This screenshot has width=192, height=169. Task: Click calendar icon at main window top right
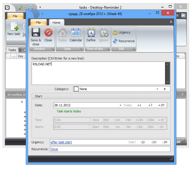[x=183, y=16]
